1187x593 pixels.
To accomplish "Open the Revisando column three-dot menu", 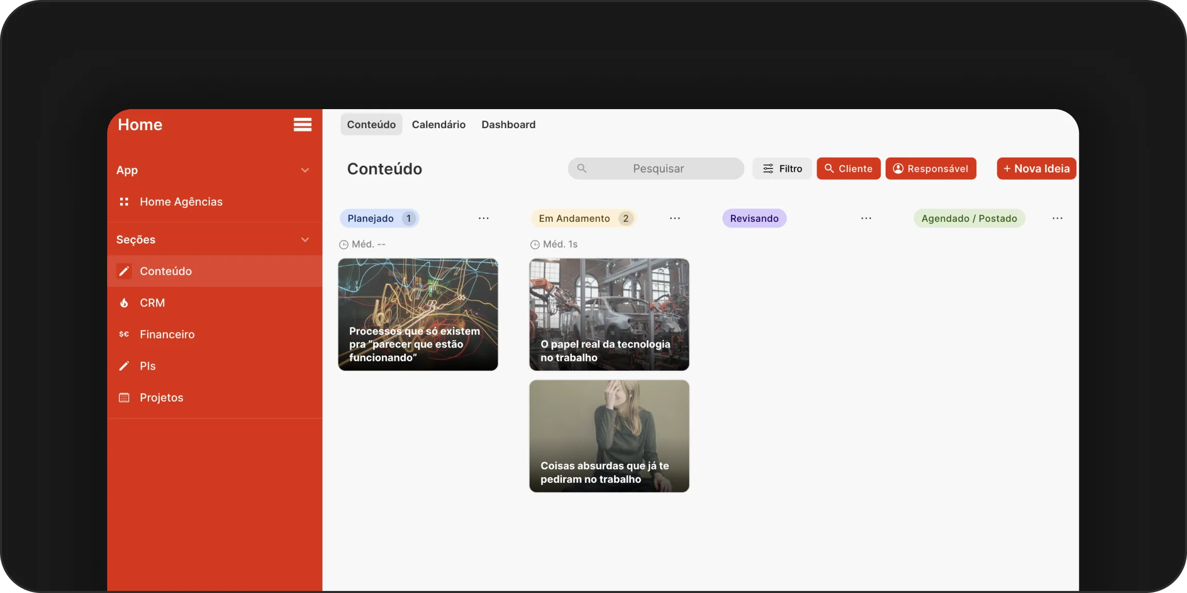I will [866, 218].
